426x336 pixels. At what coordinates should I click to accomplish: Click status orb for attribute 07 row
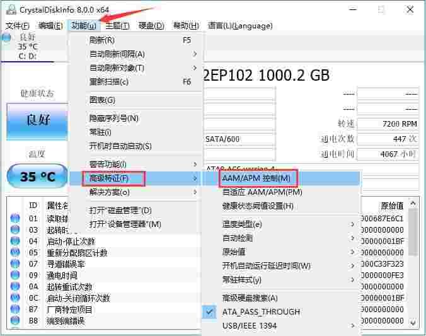point(15,264)
